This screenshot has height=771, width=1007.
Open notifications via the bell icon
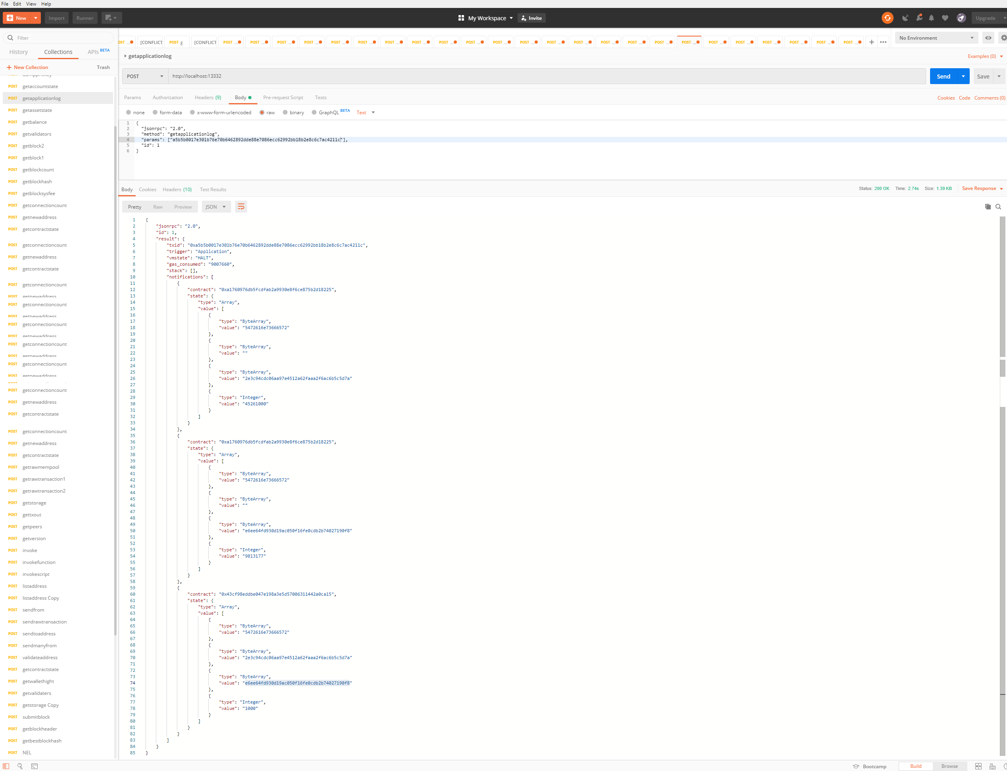point(932,18)
